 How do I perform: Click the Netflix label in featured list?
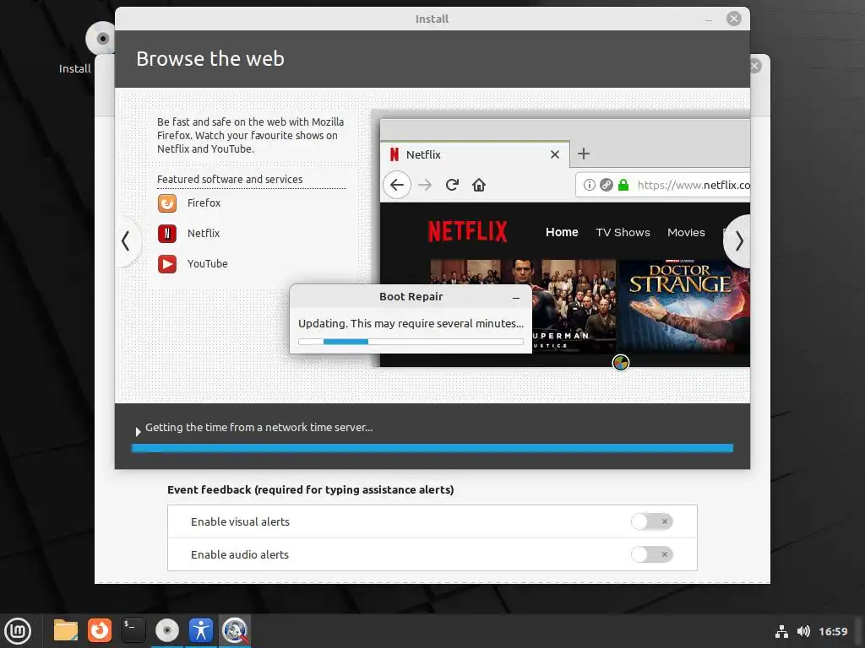click(x=204, y=234)
